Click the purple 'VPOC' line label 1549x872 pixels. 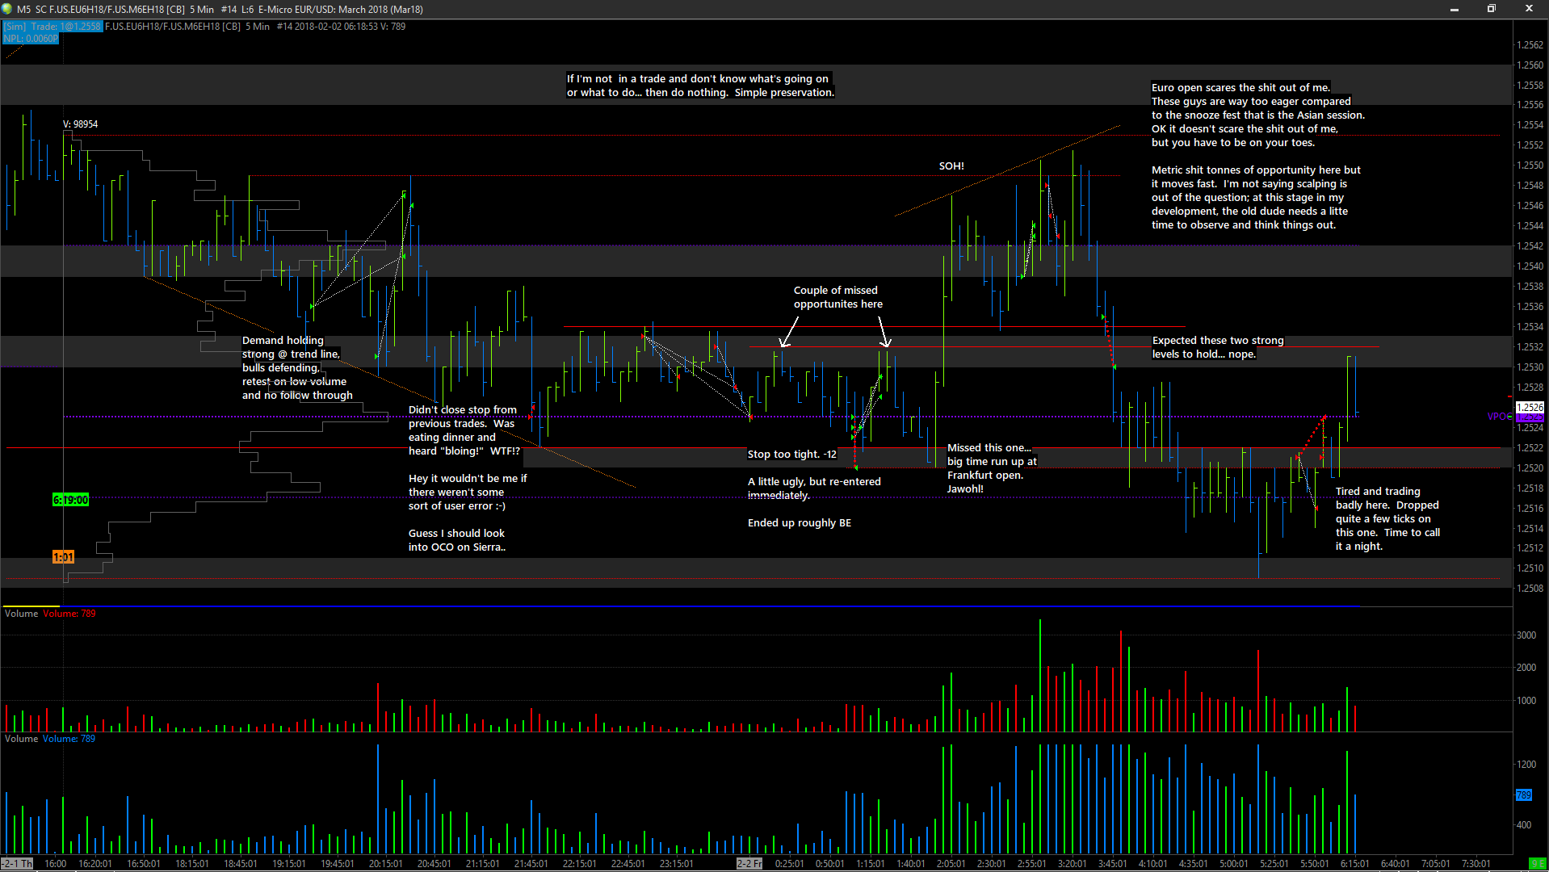point(1499,417)
